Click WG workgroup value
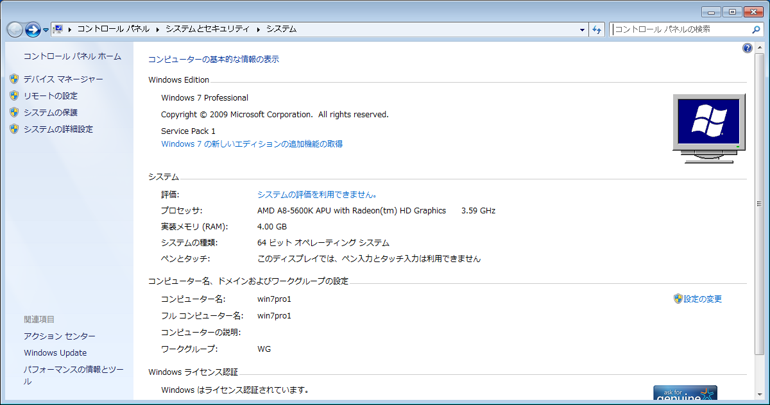This screenshot has width=770, height=405. click(264, 349)
